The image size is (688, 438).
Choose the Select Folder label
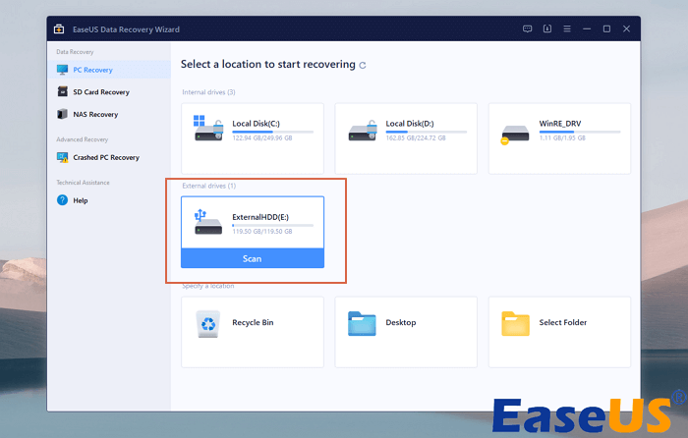coord(563,323)
